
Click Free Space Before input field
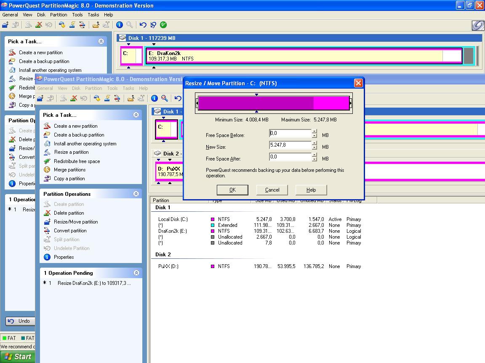coord(290,133)
